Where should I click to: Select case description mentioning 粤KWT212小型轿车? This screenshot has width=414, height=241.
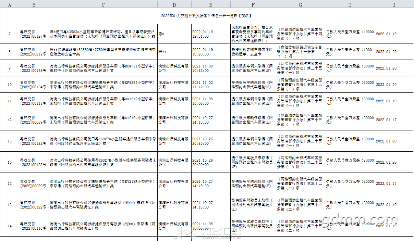103,101
